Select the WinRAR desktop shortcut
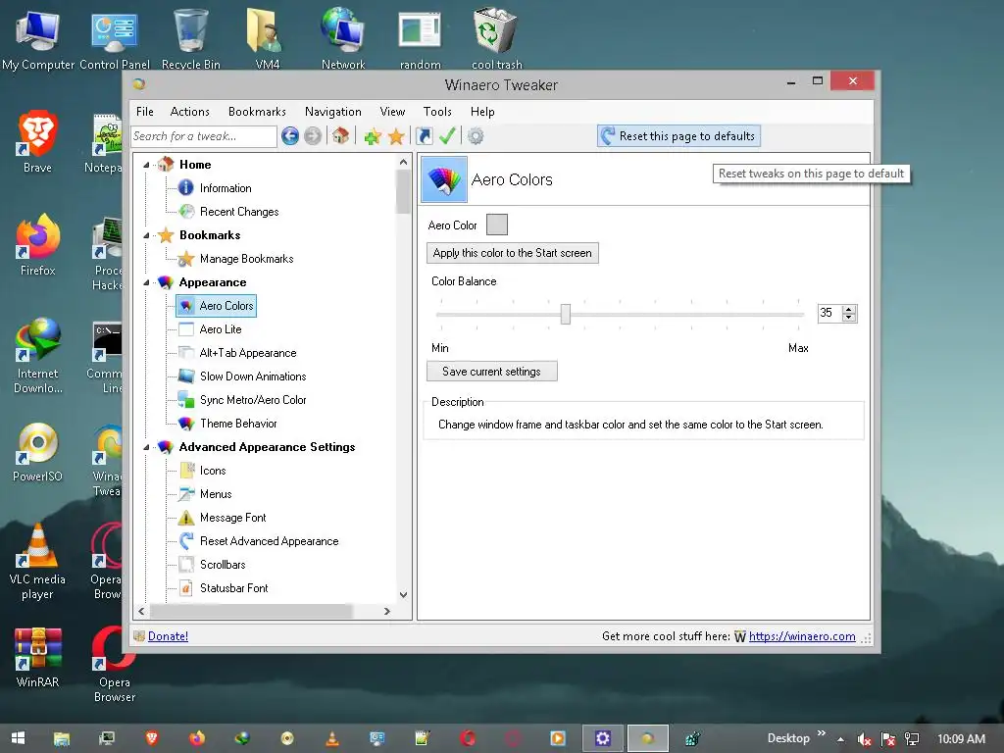The image size is (1004, 753). coord(38,658)
